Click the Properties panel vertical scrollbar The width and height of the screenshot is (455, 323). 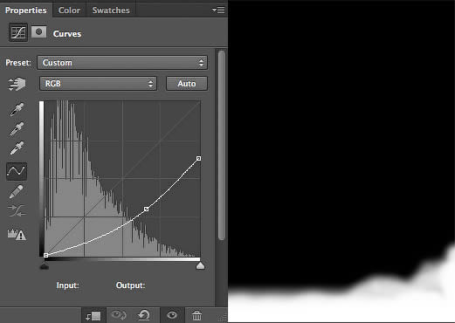click(222, 145)
